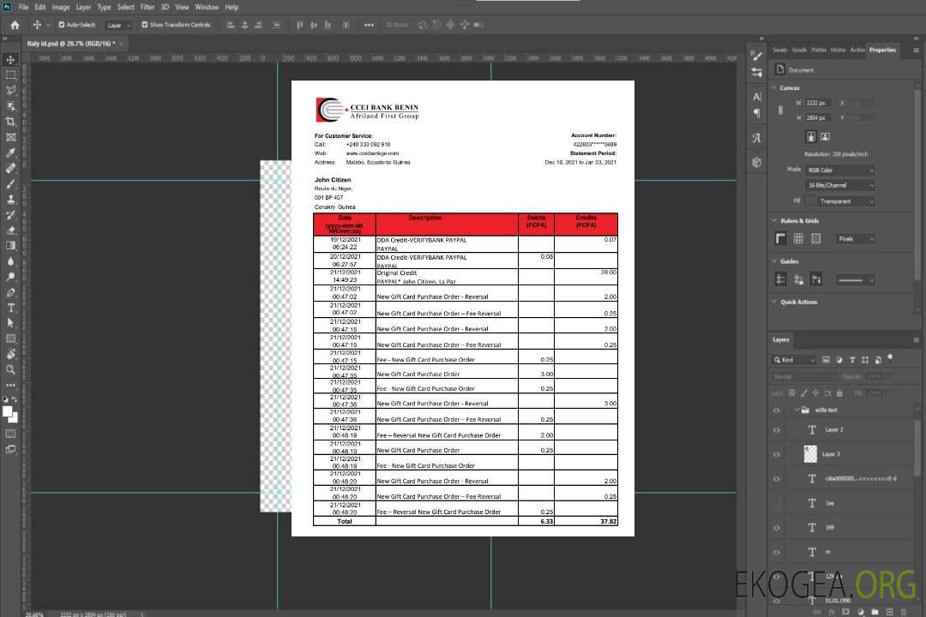Select the Gradient tool
The image size is (926, 617).
(10, 246)
